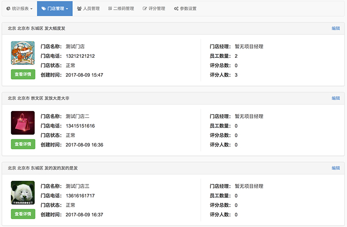
Task: View details of 测试门店三 via 查看详情
Action: coord(23,214)
